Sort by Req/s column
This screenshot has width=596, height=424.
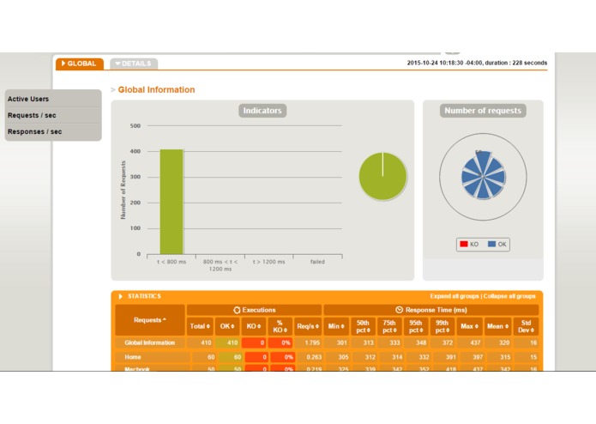(x=308, y=326)
